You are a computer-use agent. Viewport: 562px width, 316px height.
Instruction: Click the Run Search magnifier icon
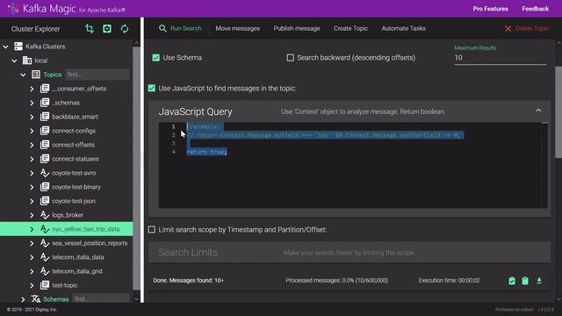coord(162,28)
